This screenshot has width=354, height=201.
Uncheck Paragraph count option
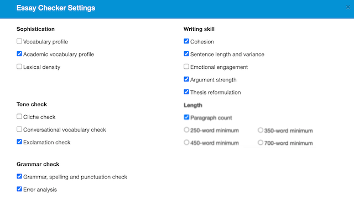(x=186, y=117)
